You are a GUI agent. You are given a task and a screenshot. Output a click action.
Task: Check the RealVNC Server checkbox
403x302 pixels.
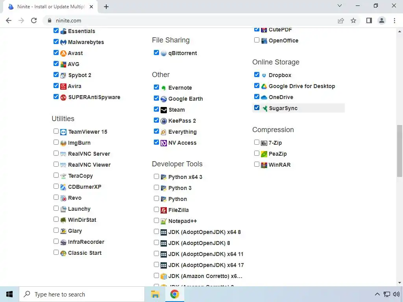(x=56, y=153)
